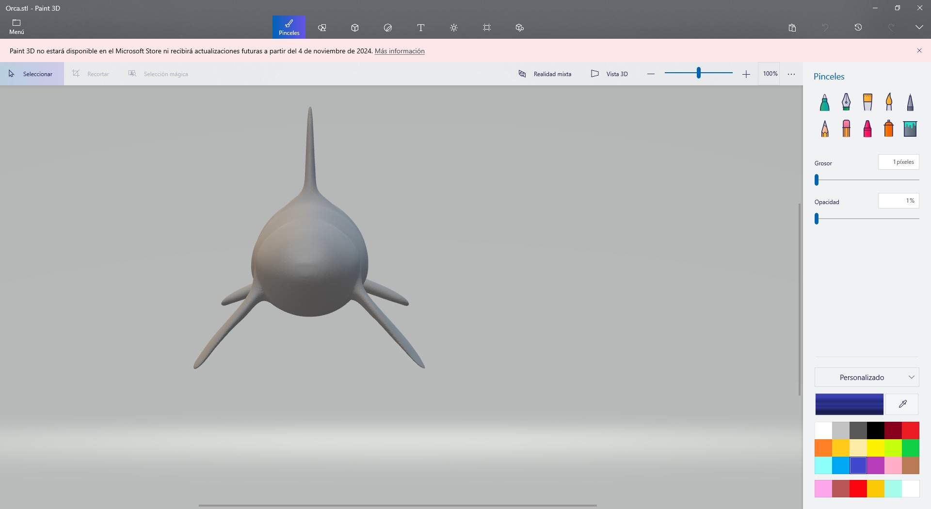Screen dimensions: 931x509
Task: Switch to the Pinceles tab
Action: 289,27
